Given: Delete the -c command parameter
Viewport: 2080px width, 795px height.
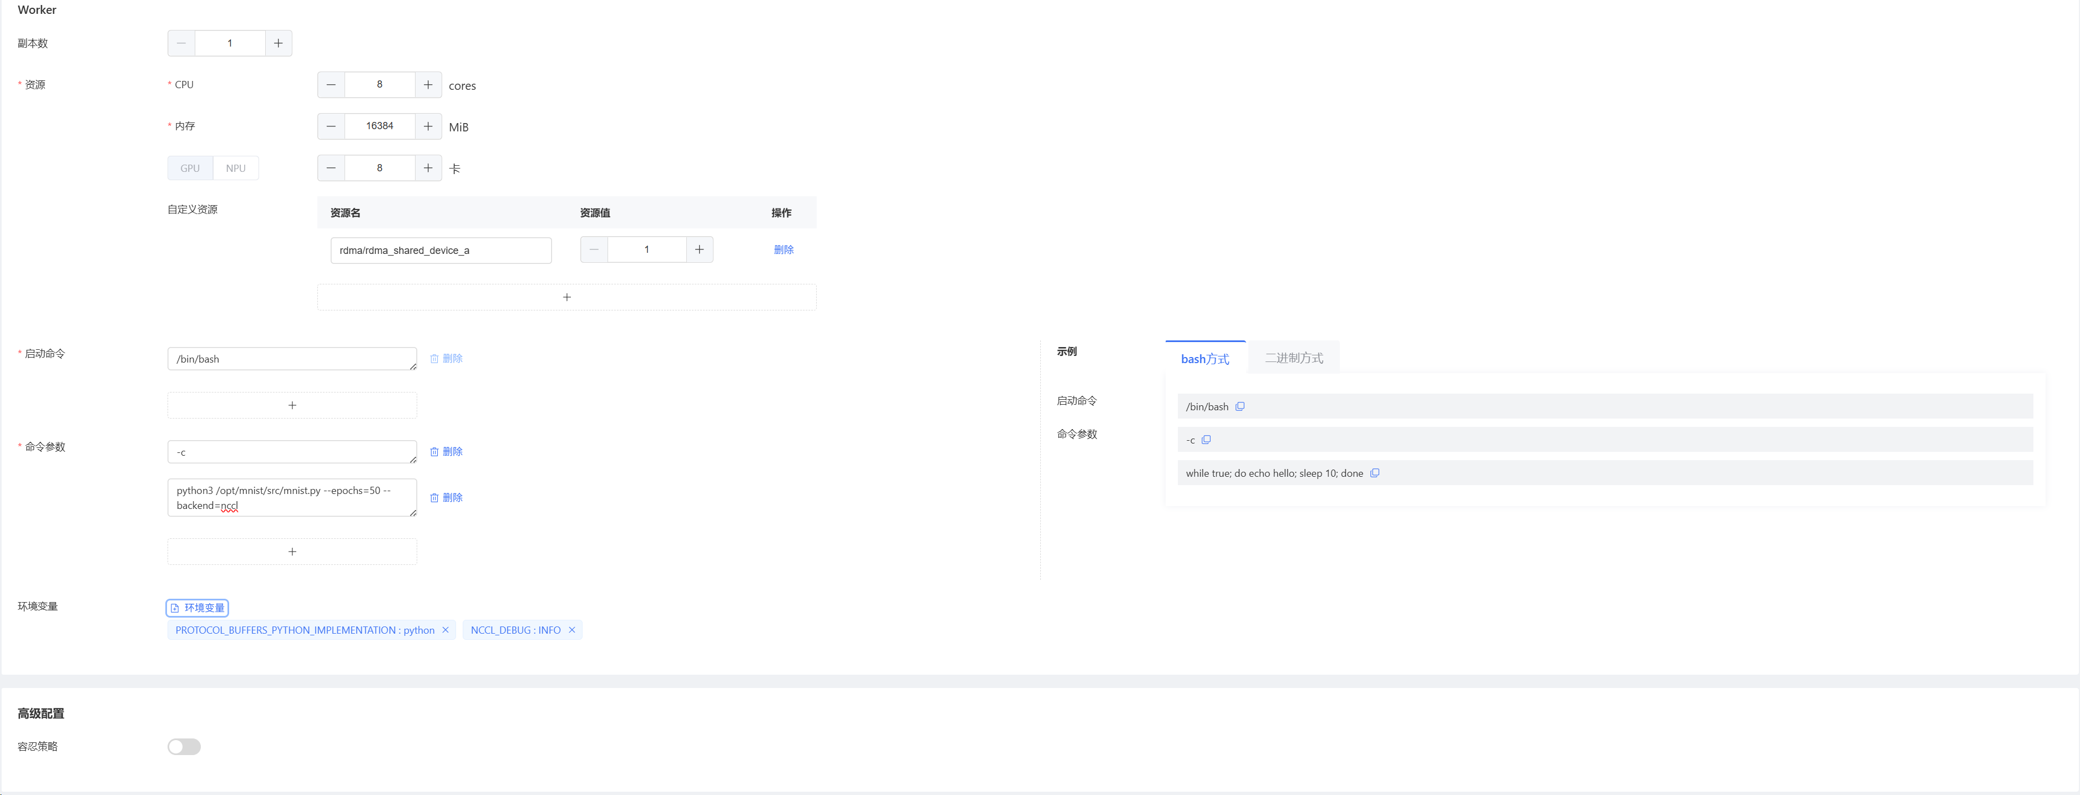Looking at the screenshot, I should [x=447, y=452].
